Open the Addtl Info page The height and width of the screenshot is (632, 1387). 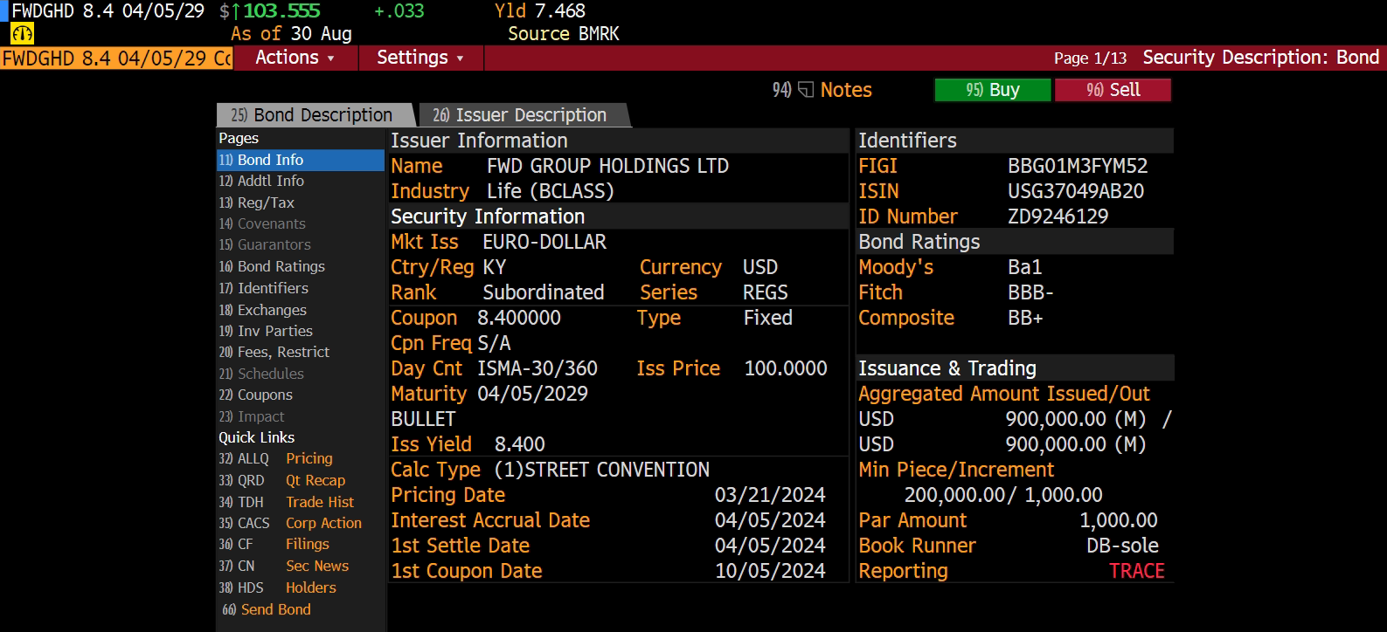tap(301, 181)
